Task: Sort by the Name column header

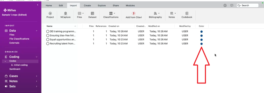Action: coord(49,26)
